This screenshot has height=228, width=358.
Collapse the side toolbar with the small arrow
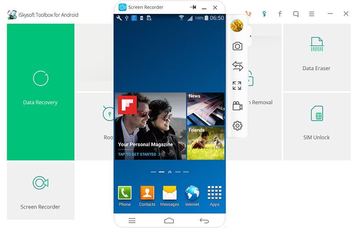click(250, 36)
